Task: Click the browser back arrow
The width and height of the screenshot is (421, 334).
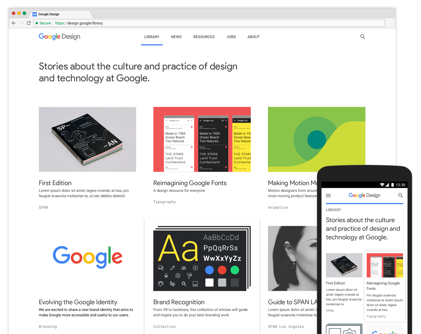Action: click(x=14, y=23)
